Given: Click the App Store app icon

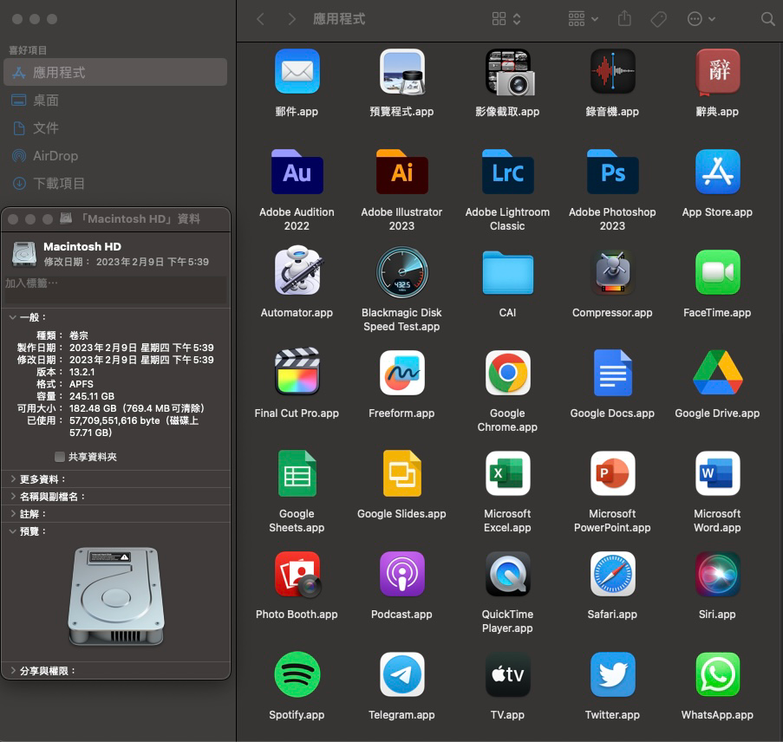Looking at the screenshot, I should (x=718, y=172).
